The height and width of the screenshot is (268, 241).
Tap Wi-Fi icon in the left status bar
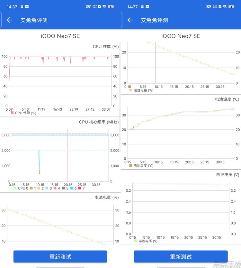[x=104, y=6]
